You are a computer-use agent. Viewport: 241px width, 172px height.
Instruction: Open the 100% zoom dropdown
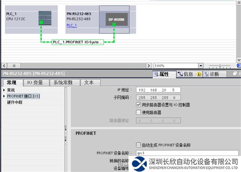pyautogui.click(x=200, y=66)
